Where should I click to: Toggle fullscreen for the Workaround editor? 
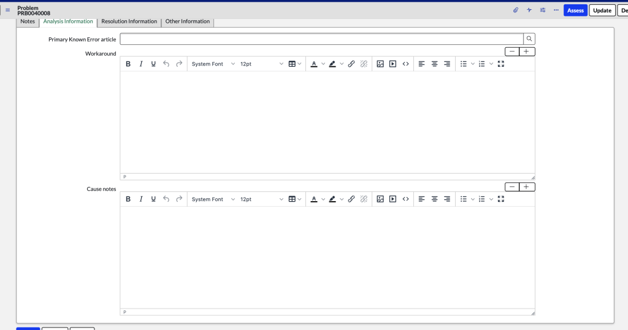[501, 64]
